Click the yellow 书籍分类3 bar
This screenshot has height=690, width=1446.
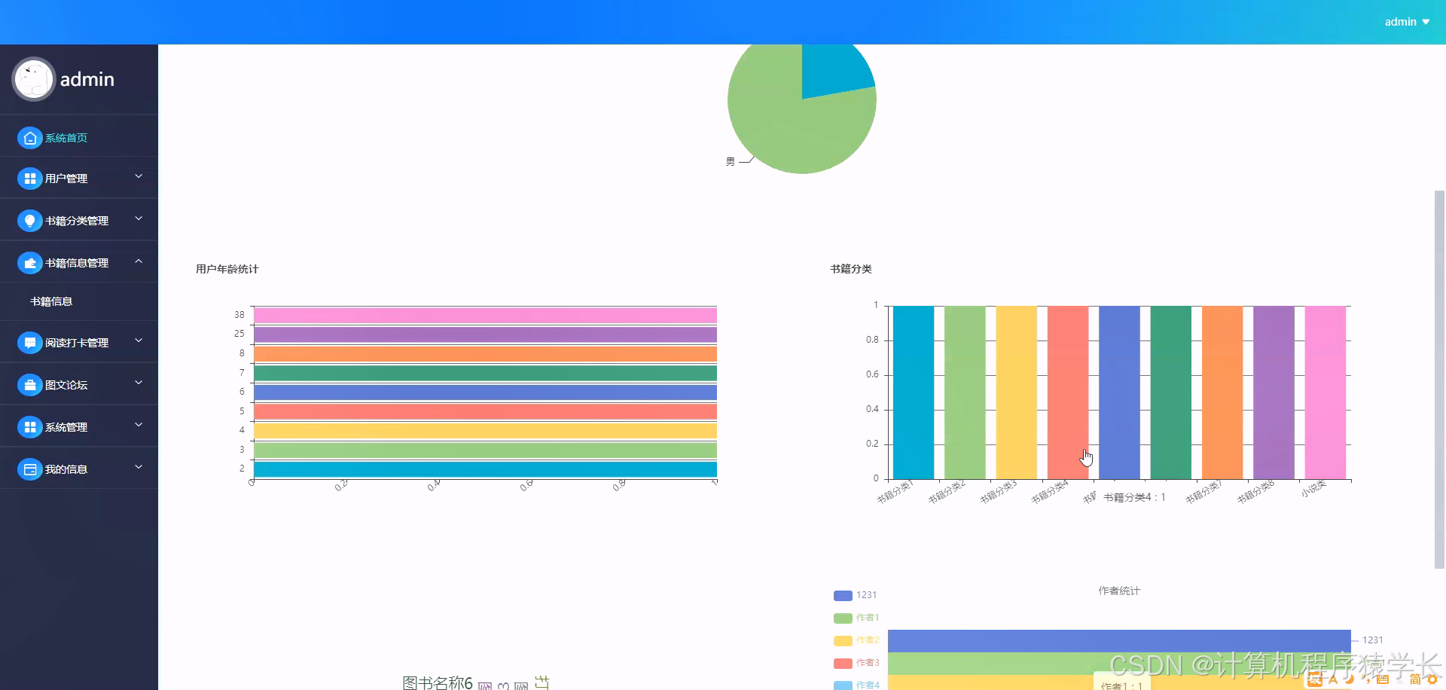1017,392
